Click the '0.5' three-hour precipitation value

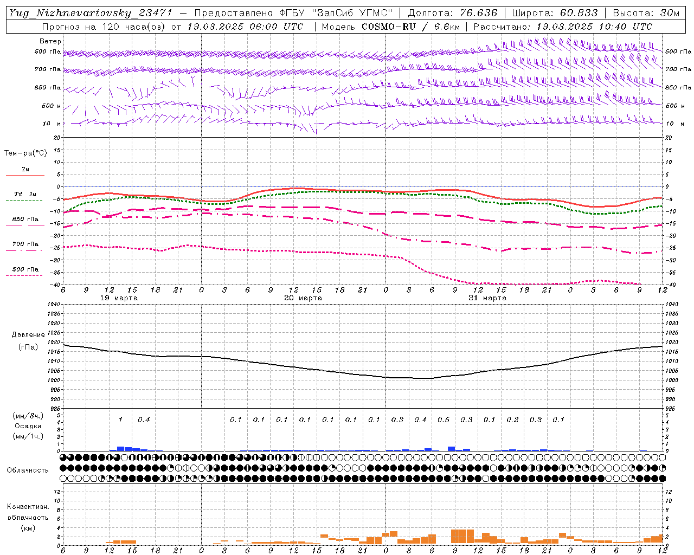[x=444, y=420]
